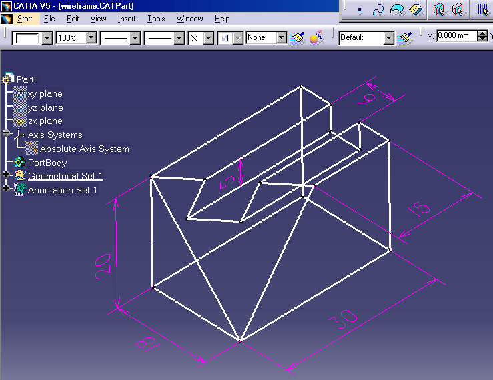The image size is (493, 380).
Task: Click the Painter brush beside Default dropdown
Action: tap(404, 38)
